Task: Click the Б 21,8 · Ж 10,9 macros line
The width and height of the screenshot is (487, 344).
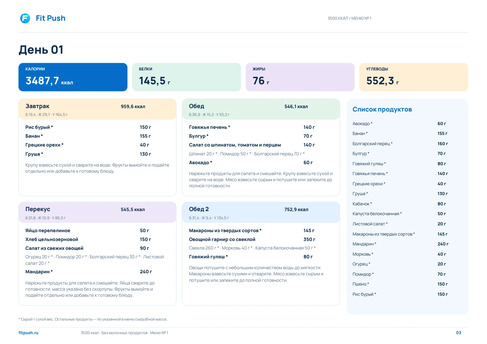Action: click(46, 218)
